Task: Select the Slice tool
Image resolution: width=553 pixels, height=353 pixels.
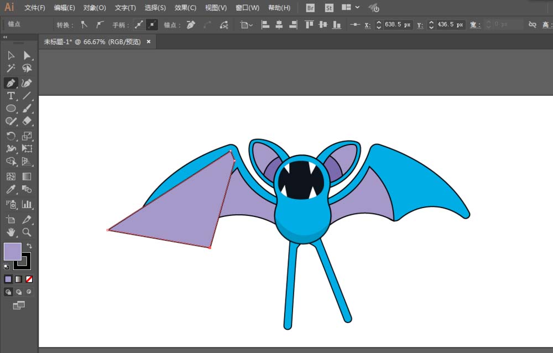Action: point(27,220)
